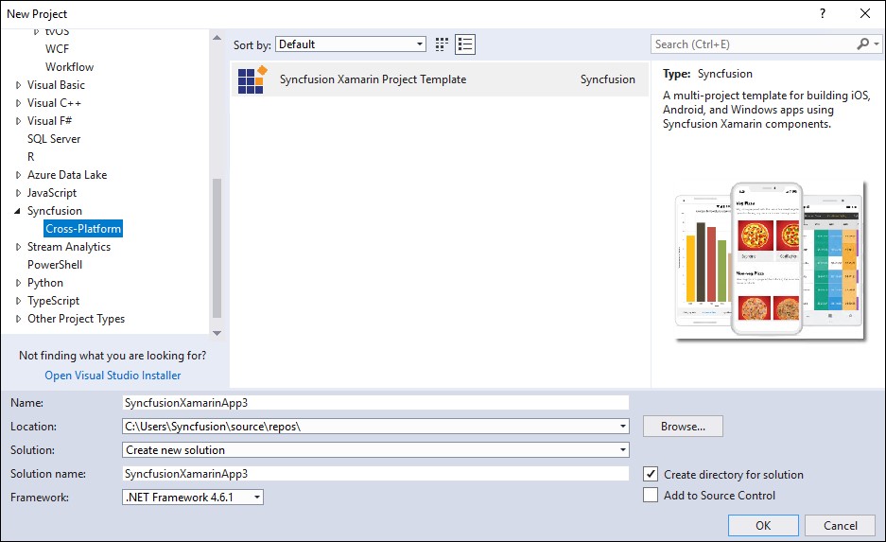Click the tree scrollbar up arrow
Viewport: 886px width, 542px height.
coord(217,37)
